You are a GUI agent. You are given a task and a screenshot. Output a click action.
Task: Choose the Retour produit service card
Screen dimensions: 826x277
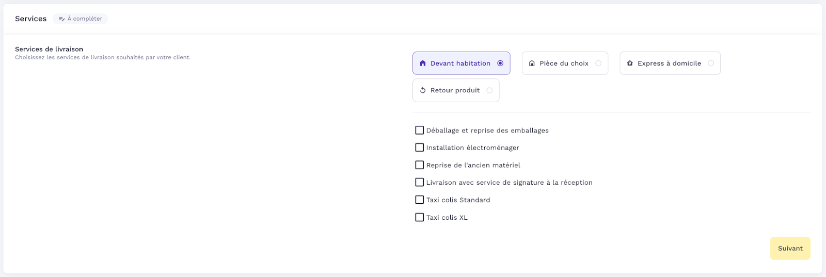[455, 90]
